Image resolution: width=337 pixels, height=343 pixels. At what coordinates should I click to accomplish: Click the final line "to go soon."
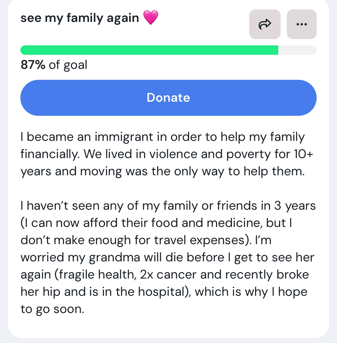(x=52, y=309)
